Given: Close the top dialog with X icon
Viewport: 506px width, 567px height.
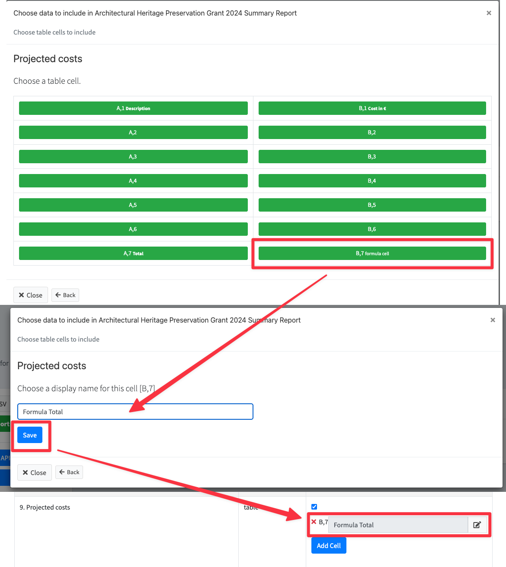Looking at the screenshot, I should (x=489, y=13).
